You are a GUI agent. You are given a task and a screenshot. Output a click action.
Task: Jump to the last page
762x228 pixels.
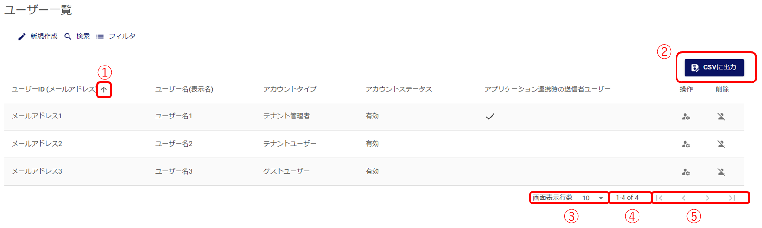click(731, 198)
